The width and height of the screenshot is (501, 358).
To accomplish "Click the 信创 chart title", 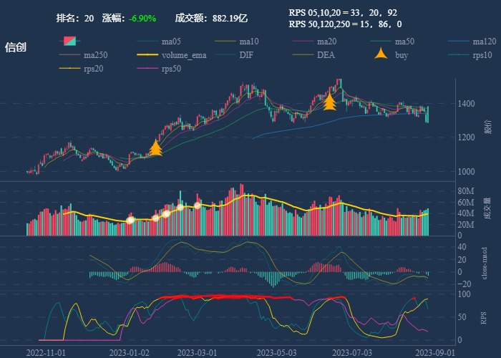I will tap(16, 47).
